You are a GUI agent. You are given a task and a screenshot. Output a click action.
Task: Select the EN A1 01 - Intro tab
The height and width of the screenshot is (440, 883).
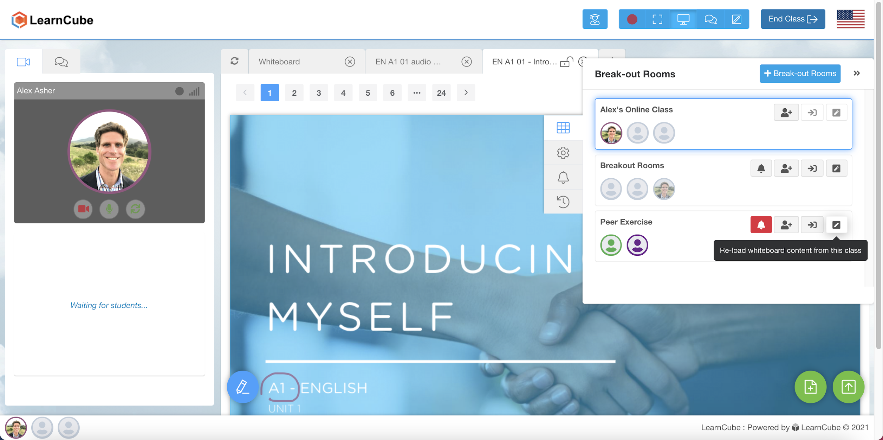pyautogui.click(x=524, y=62)
